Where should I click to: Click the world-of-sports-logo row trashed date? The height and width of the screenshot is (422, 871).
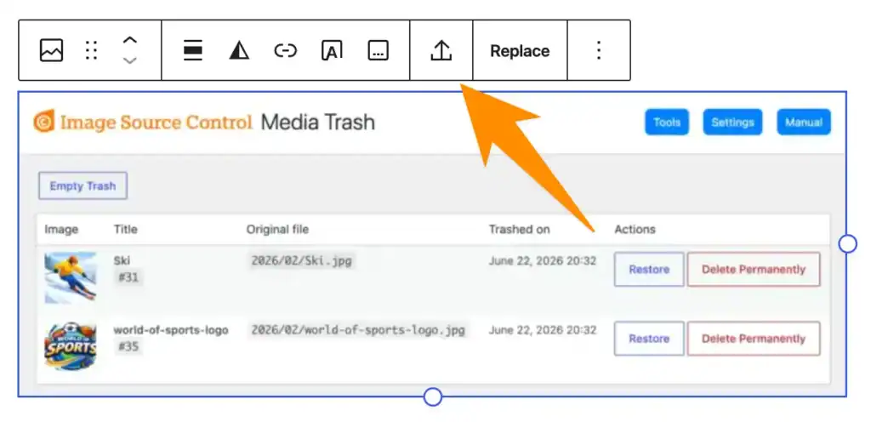(543, 330)
